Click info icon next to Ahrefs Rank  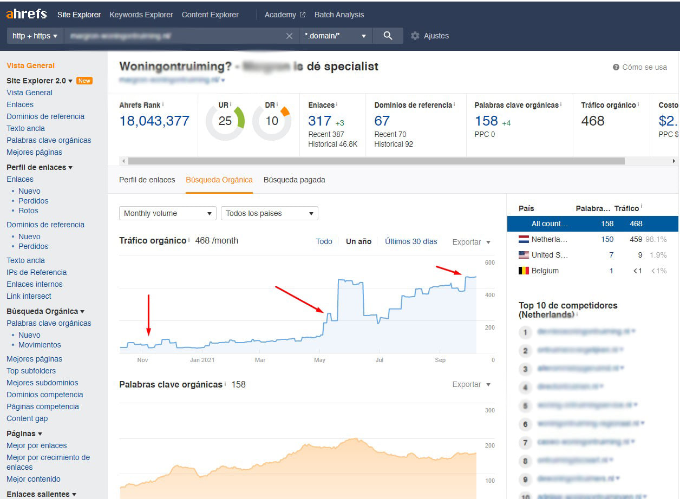pos(163,104)
